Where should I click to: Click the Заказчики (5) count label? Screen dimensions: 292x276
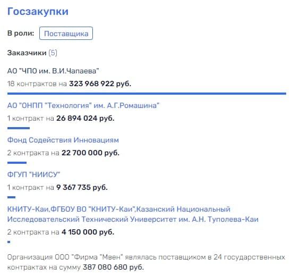(32, 53)
